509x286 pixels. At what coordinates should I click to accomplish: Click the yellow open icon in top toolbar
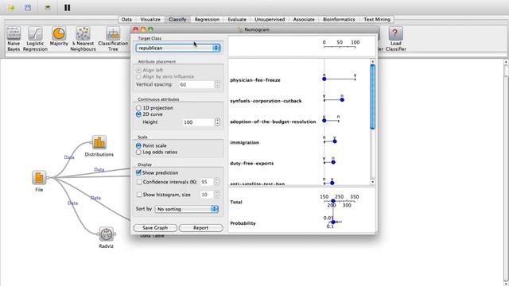12,7
